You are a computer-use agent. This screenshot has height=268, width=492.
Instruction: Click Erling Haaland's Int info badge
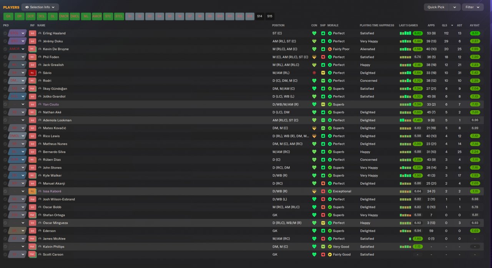[32, 33]
